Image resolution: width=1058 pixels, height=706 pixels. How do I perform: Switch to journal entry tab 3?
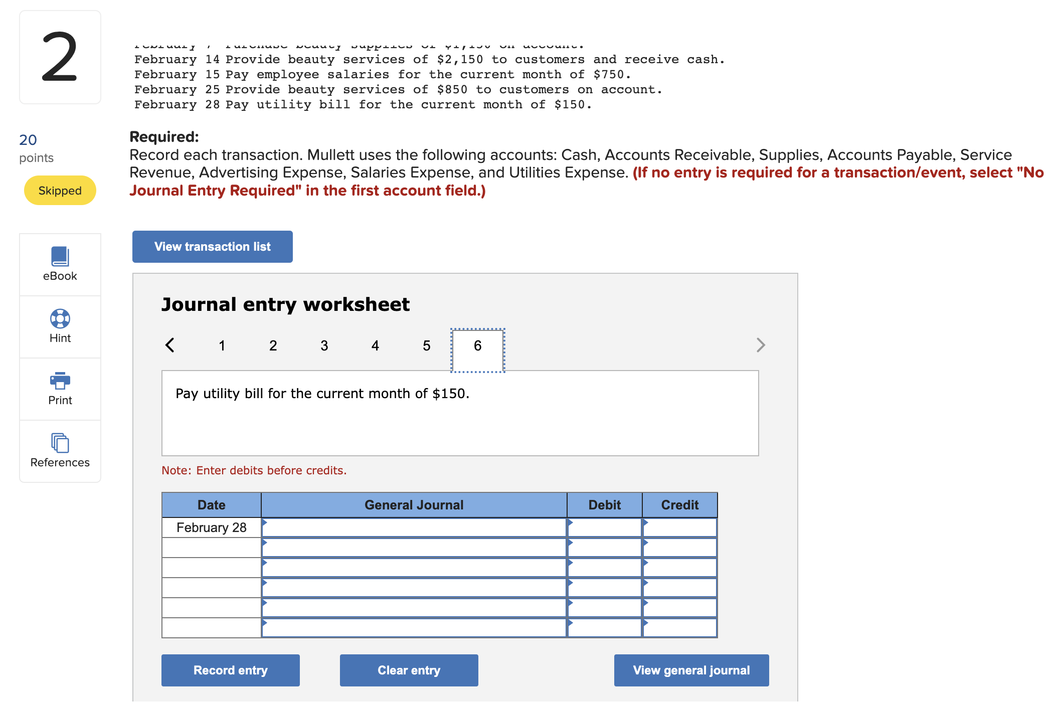pyautogui.click(x=324, y=345)
